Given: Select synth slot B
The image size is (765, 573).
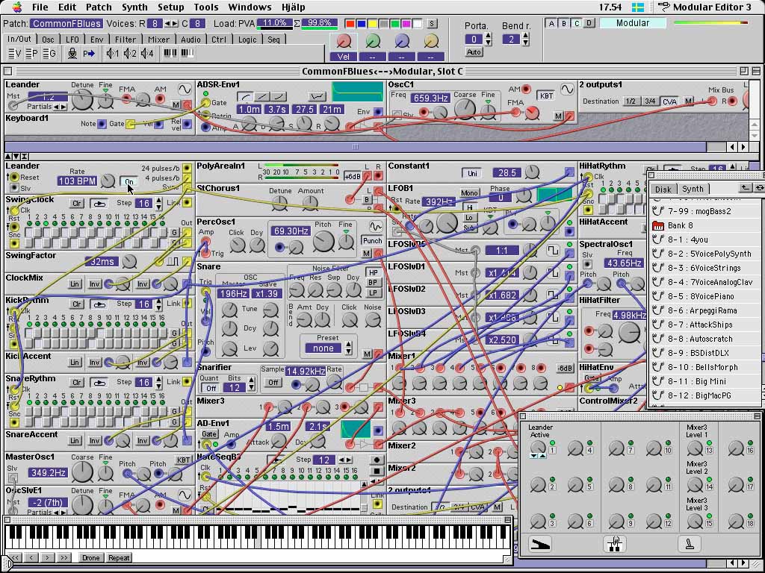Looking at the screenshot, I should [x=563, y=23].
